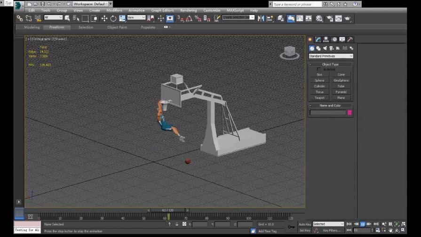Toggle the Auto Key button

(305, 224)
